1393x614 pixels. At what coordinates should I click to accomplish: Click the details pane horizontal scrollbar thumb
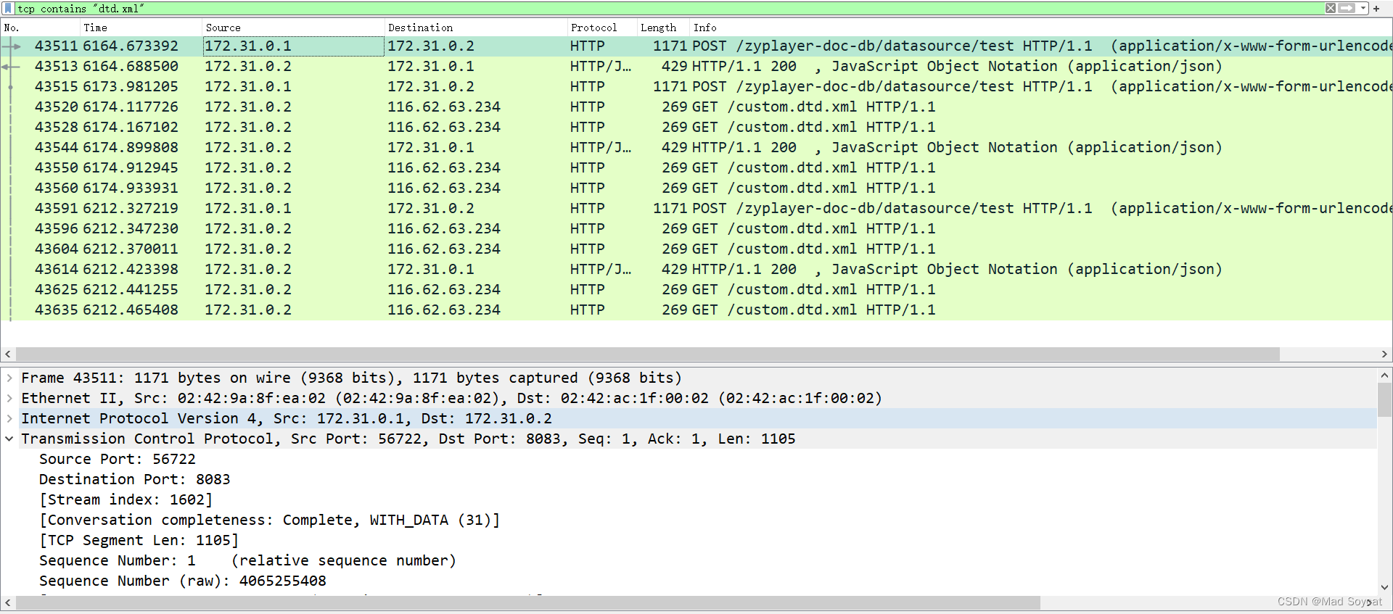(528, 602)
